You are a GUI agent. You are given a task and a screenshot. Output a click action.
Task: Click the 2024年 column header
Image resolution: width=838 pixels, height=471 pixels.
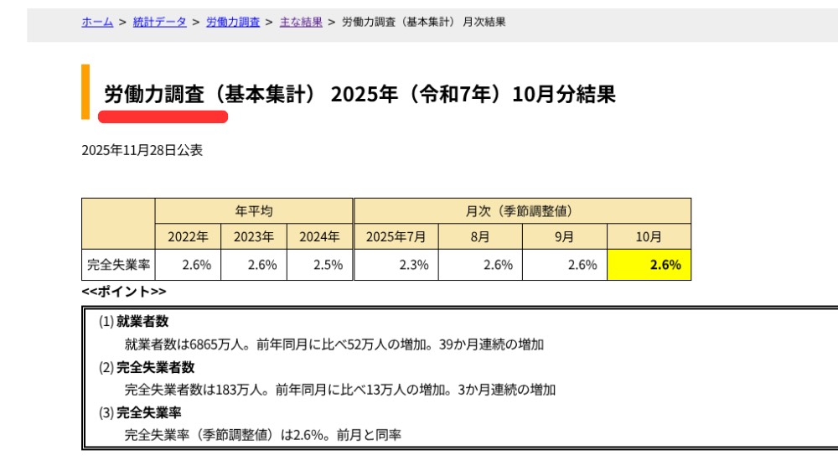[319, 237]
